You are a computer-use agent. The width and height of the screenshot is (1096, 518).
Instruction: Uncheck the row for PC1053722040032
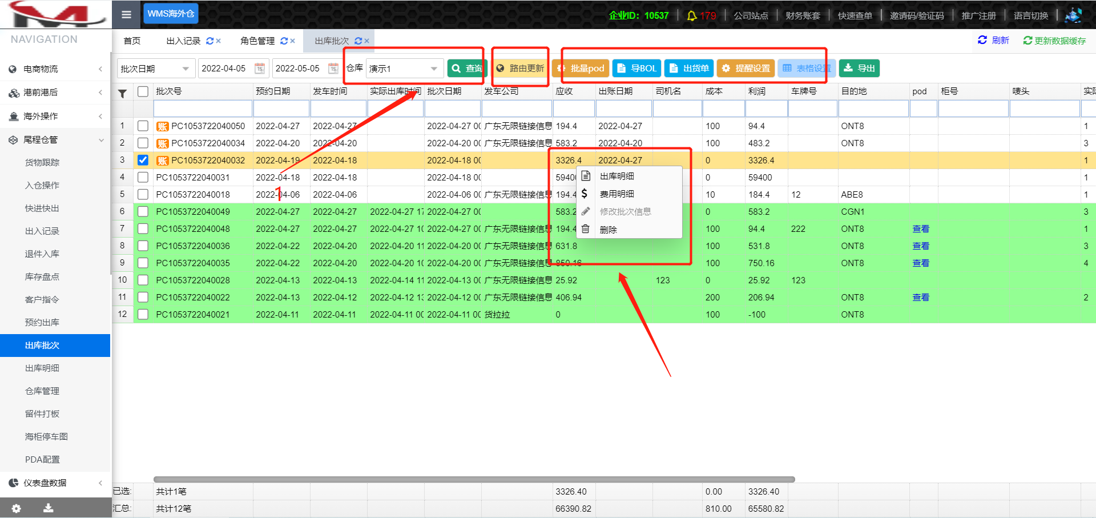pyautogui.click(x=143, y=160)
